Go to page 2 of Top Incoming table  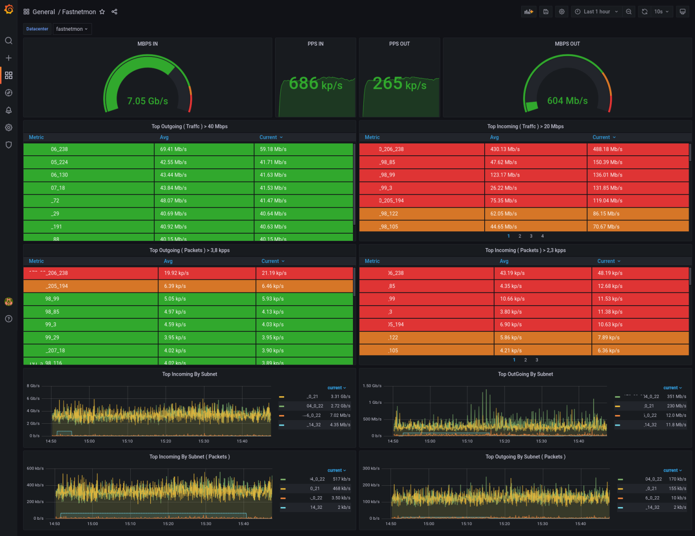(519, 236)
